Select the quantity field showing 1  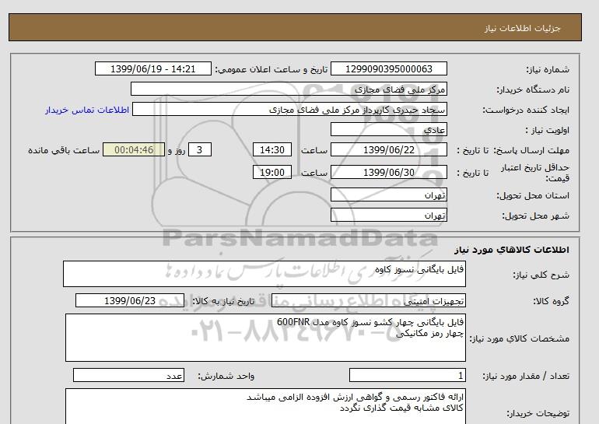tap(407, 376)
